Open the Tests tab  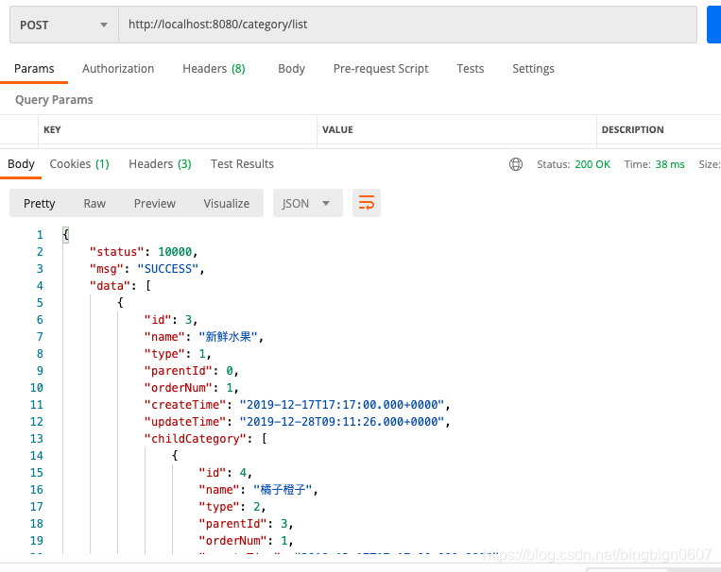pyautogui.click(x=470, y=69)
